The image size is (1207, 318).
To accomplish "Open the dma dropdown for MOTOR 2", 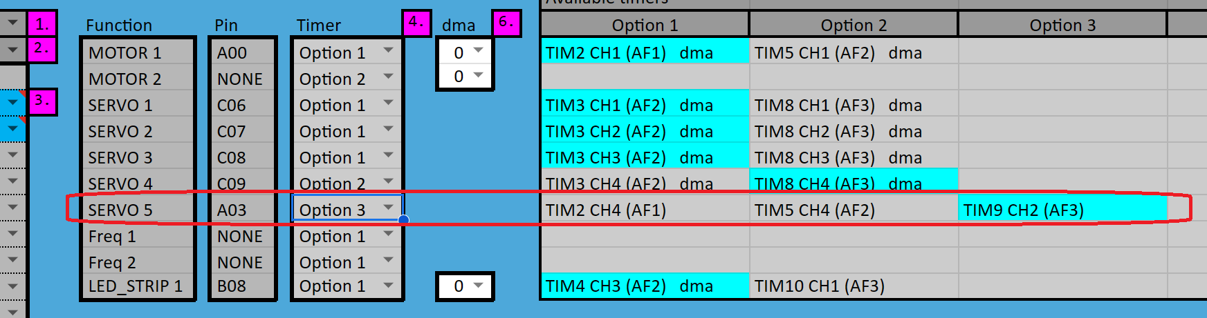I will pyautogui.click(x=478, y=75).
